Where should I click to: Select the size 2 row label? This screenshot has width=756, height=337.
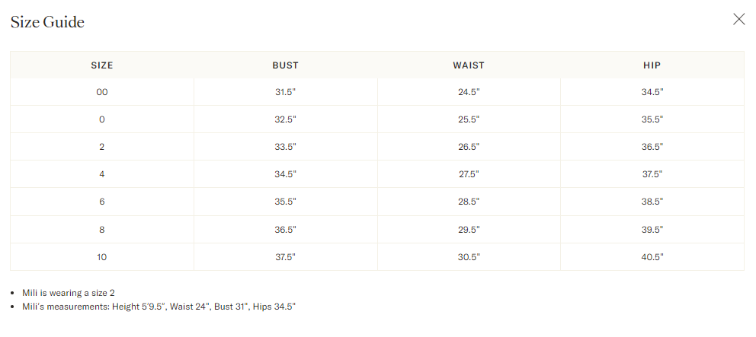pyautogui.click(x=101, y=147)
